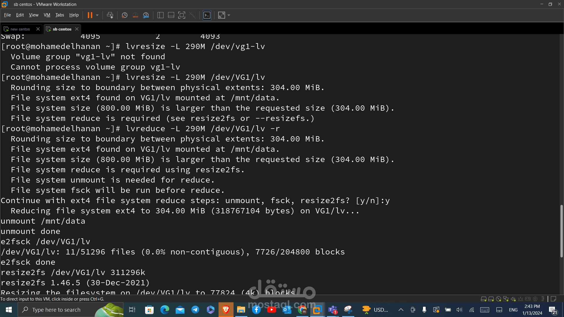Suspend the VM with the pause button

click(x=90, y=15)
